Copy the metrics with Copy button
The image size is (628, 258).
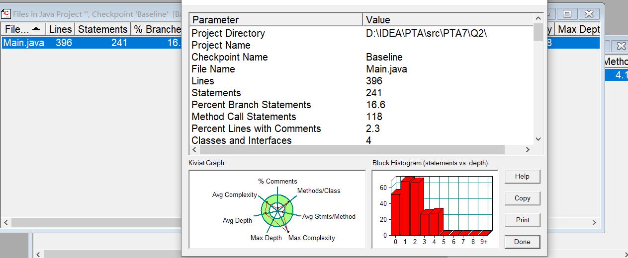click(x=522, y=198)
